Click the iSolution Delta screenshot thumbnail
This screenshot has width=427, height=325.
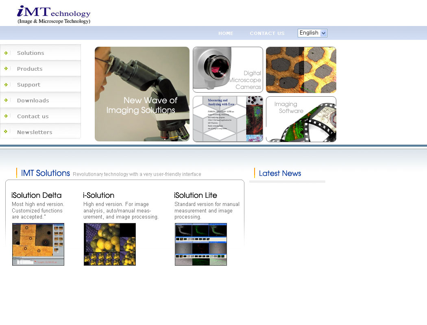[x=38, y=244]
